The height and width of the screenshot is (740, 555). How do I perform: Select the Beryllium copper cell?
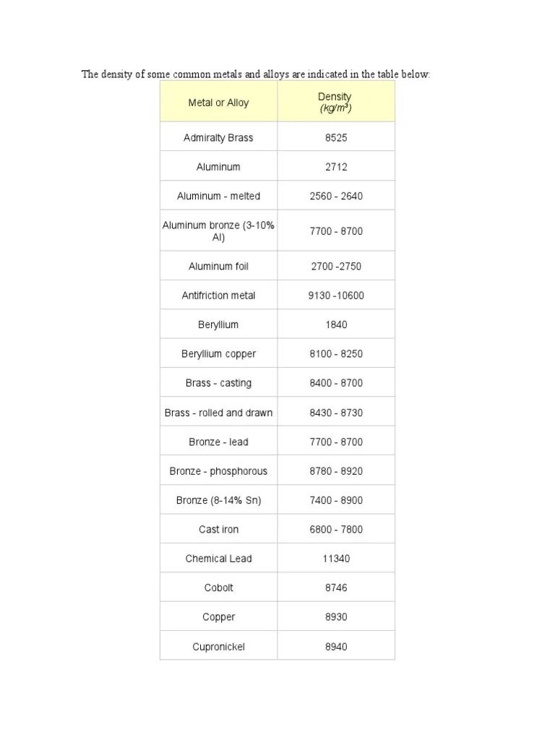218,354
